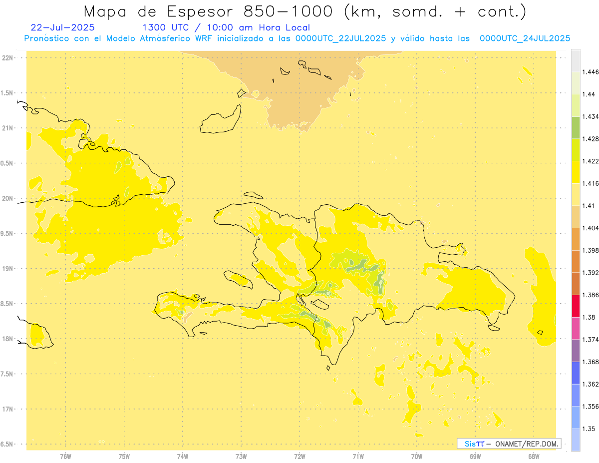Click the legend value '1.416'
This screenshot has width=599, height=463.
point(591,183)
